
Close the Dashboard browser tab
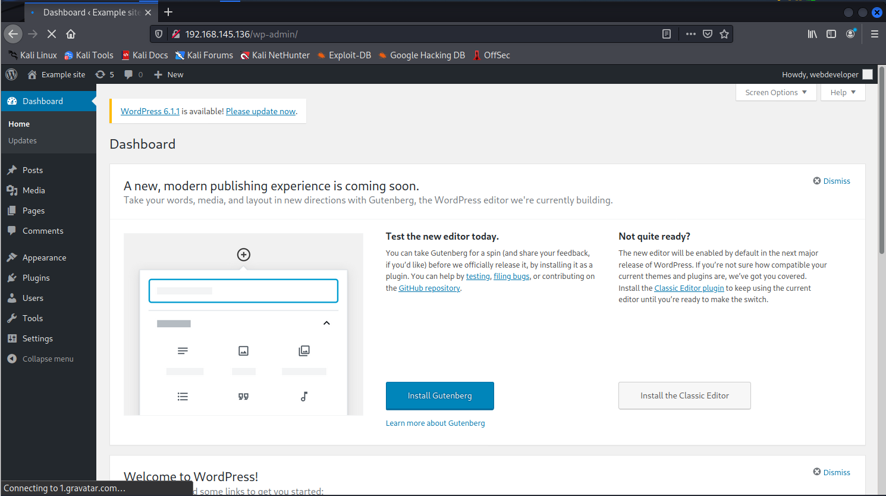pyautogui.click(x=148, y=12)
